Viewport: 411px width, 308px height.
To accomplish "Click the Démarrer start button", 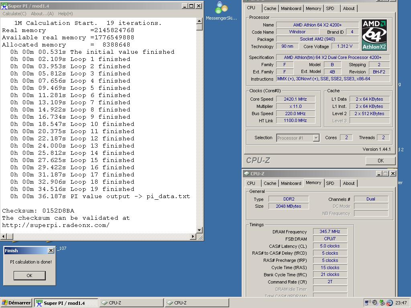I will pyautogui.click(x=16, y=303).
